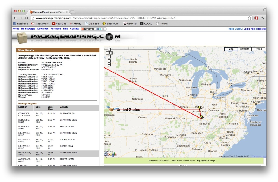Open the iPhone bookmark
278x182 pixels.
pos(162,24)
